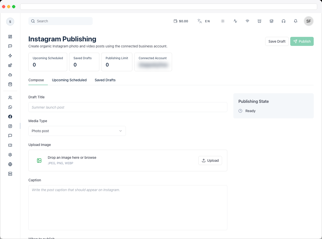This screenshot has height=239, width=322.
Task: Click the Upload button
Action: point(210,161)
